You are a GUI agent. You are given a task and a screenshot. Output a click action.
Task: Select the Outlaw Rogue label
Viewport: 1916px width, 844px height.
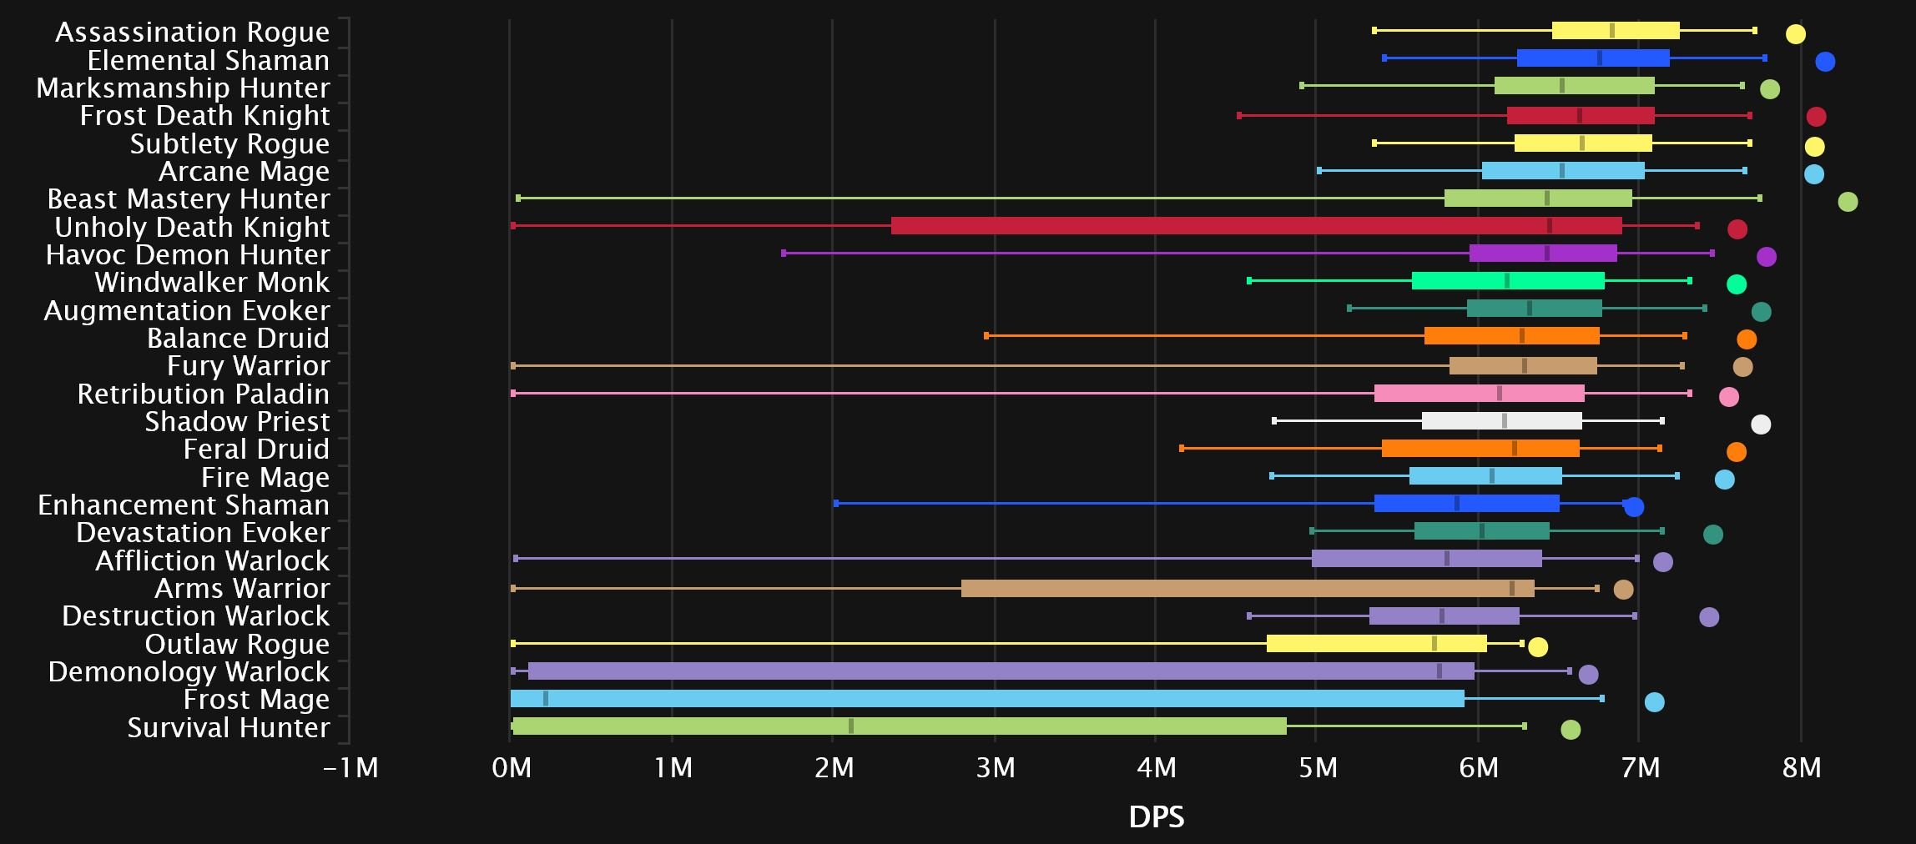coord(237,645)
